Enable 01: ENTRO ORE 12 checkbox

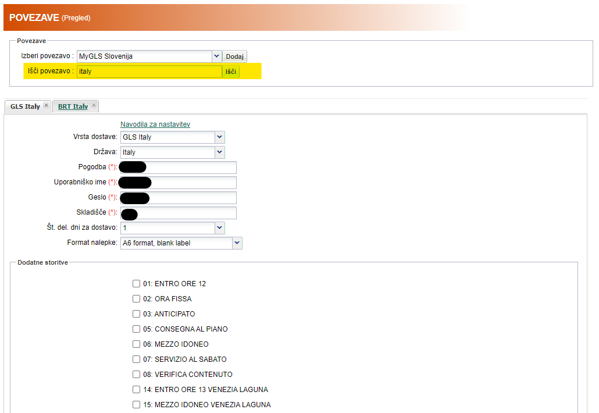pos(137,283)
